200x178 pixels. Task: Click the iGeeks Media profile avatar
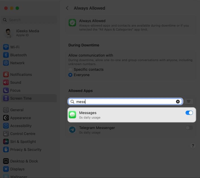[x=8, y=33]
